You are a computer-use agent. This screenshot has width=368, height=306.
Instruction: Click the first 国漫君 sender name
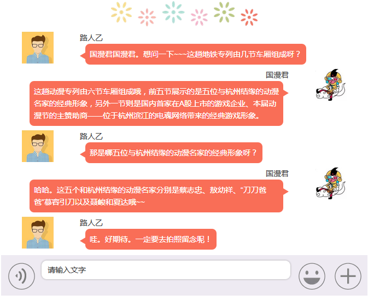277,75
